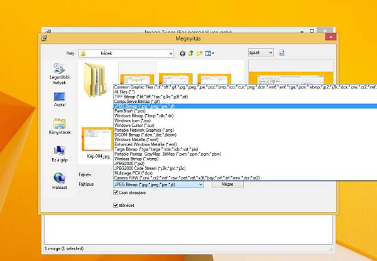Select Ez a gép location
377x261 pixels.
pos(60,154)
